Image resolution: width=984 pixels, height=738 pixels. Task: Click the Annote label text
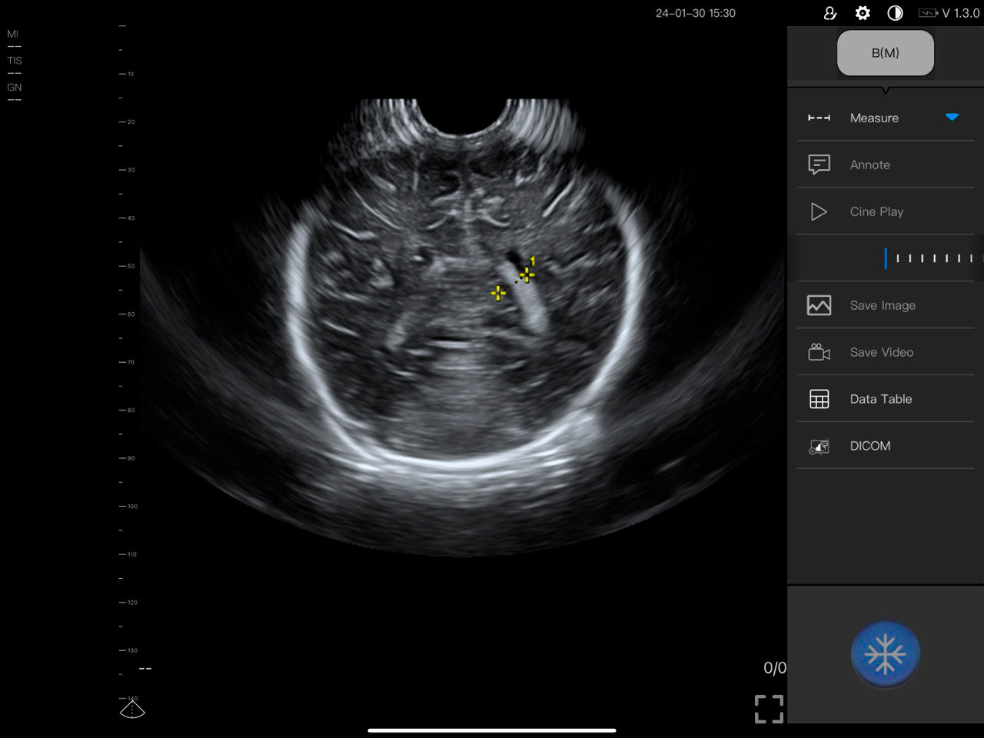click(x=869, y=165)
